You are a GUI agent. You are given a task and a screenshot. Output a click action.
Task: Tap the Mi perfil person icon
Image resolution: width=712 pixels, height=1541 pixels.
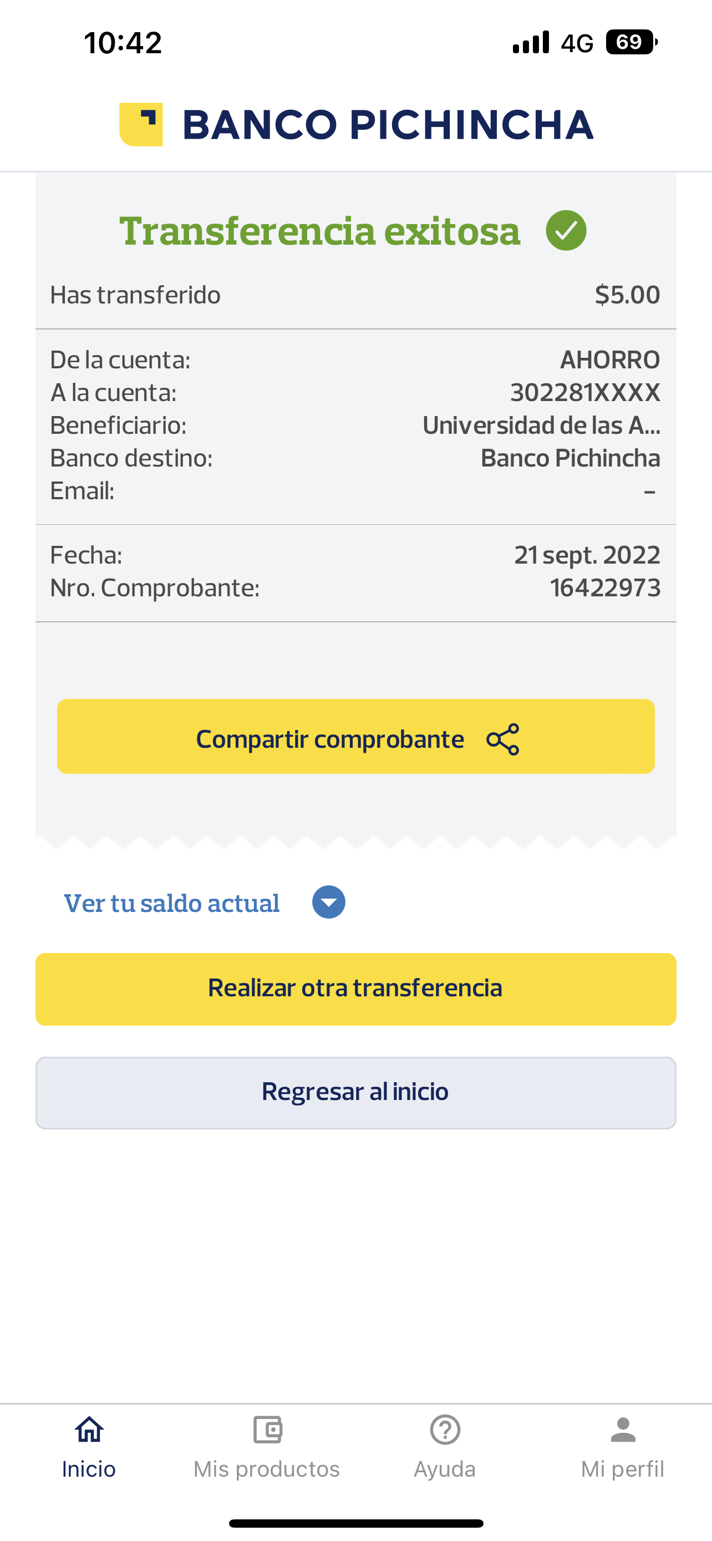tap(623, 1430)
